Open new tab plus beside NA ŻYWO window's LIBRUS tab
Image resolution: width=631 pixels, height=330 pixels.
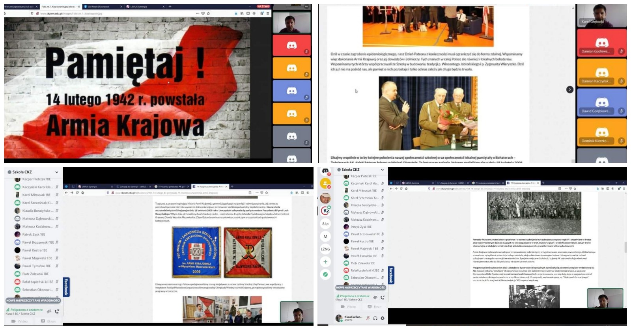point(170,7)
